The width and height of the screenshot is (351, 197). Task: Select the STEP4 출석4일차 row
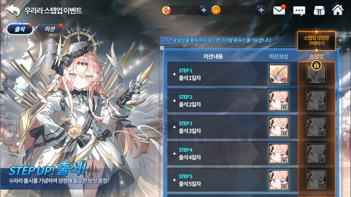(x=232, y=154)
